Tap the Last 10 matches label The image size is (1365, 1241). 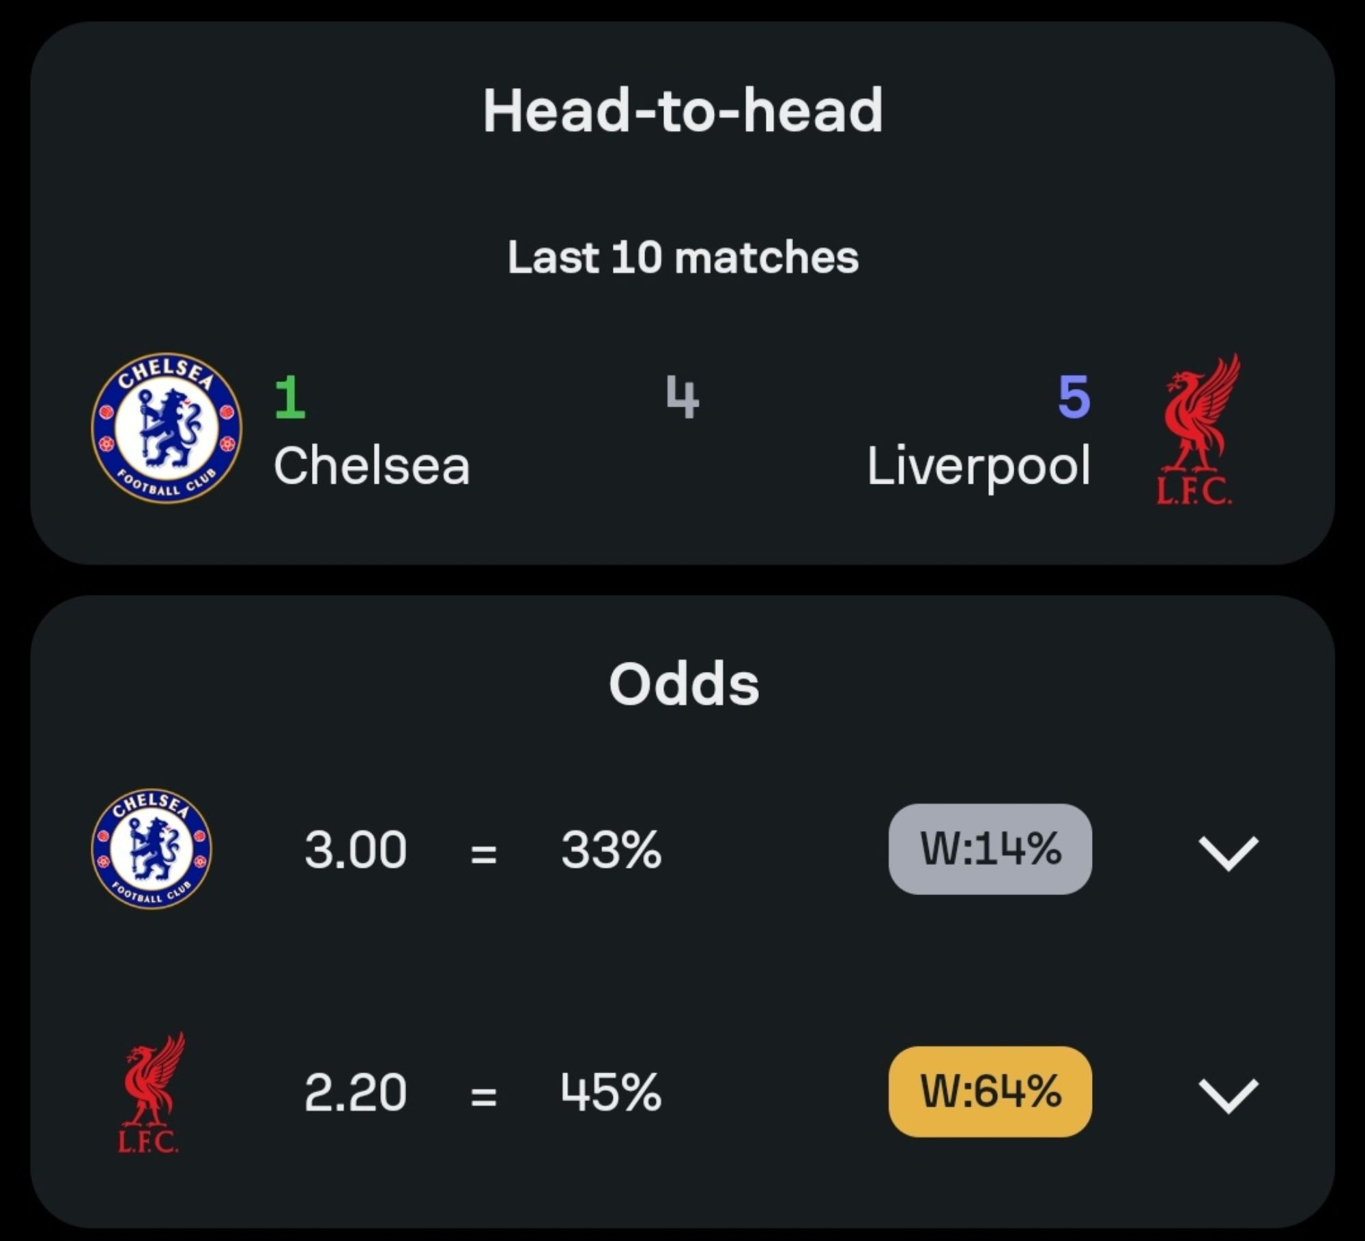pos(682,257)
